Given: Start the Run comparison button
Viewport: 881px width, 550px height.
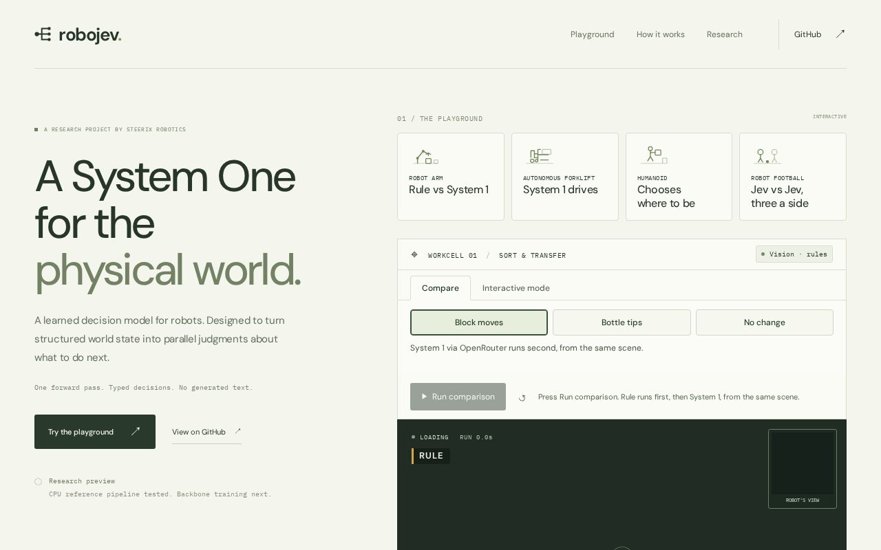Looking at the screenshot, I should point(458,397).
